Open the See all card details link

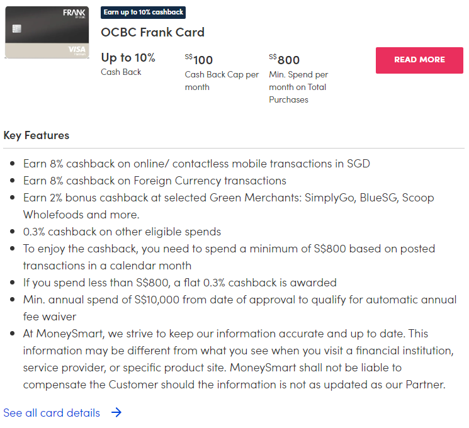(52, 413)
